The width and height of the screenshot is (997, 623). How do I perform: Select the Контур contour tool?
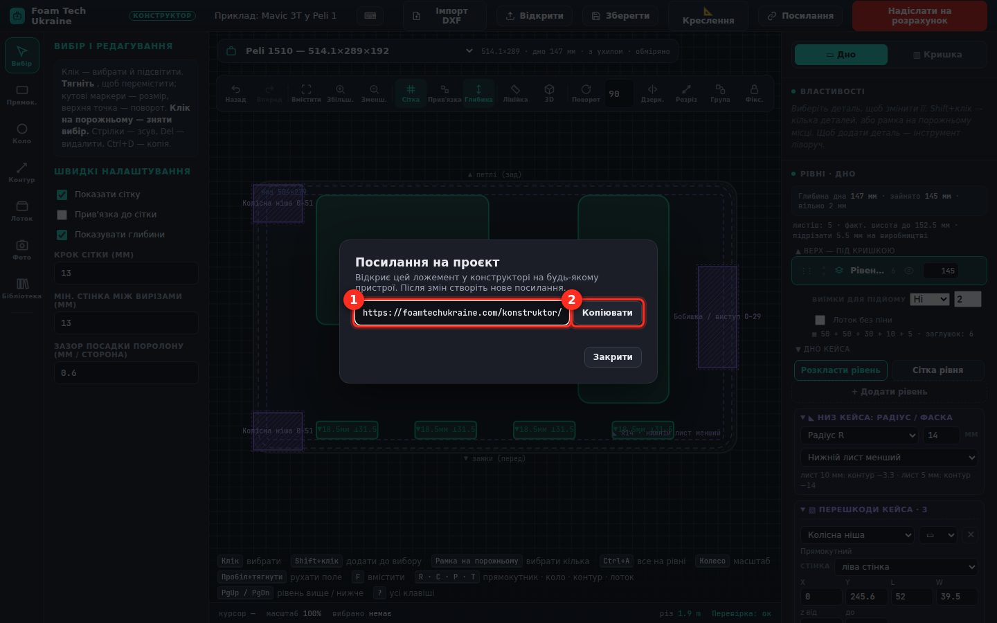coord(21,172)
